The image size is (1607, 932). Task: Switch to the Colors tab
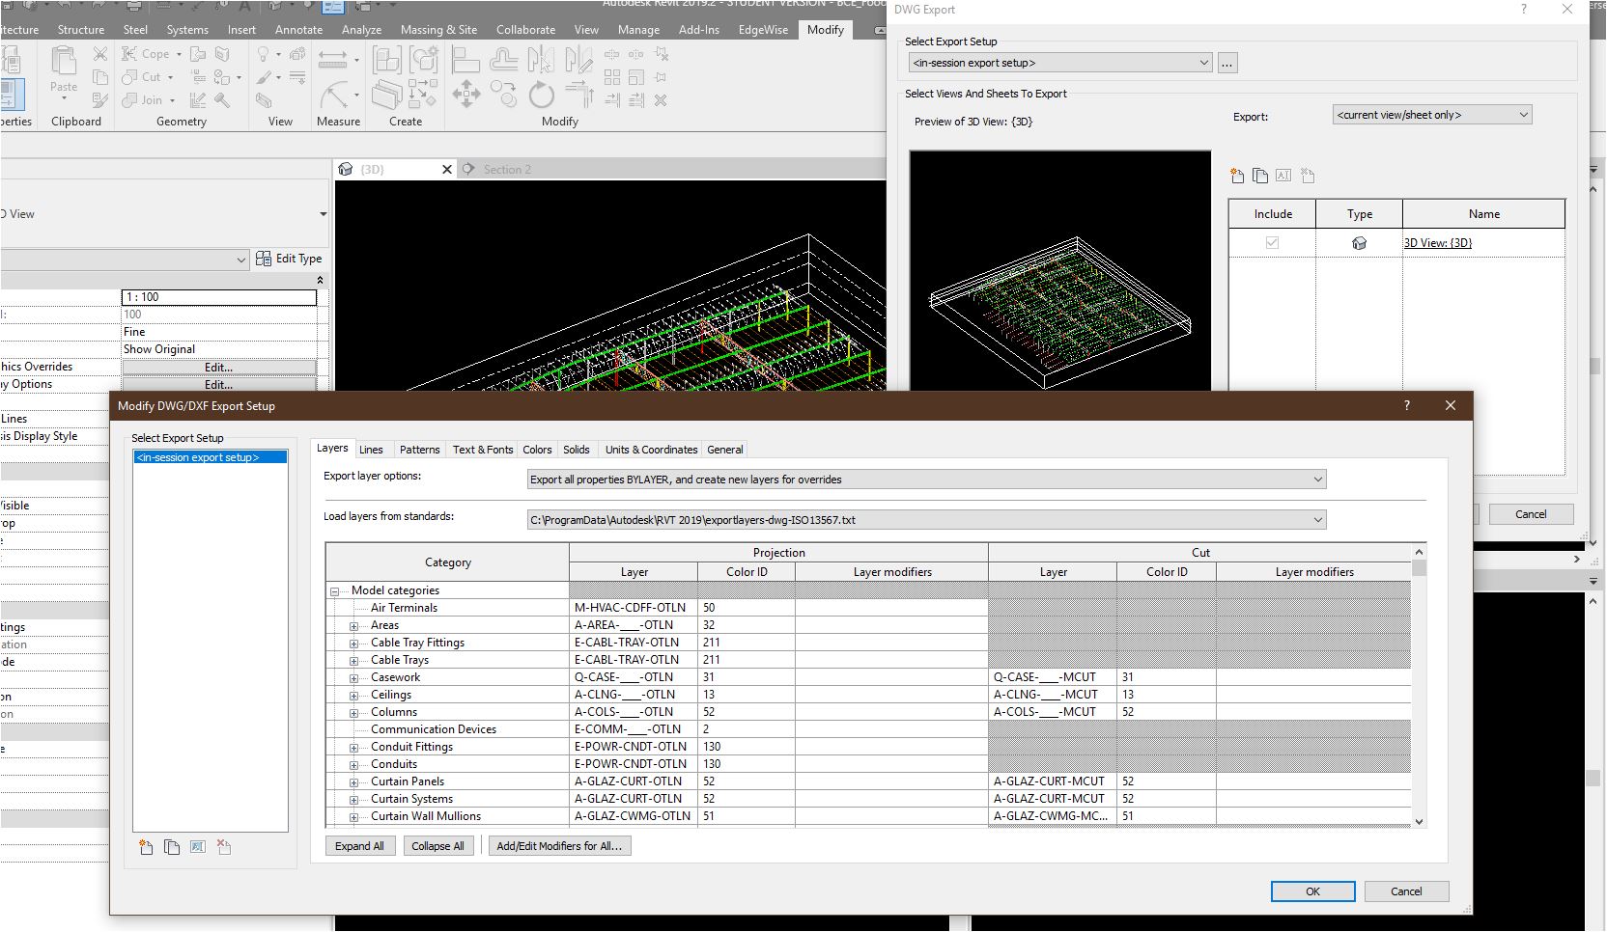click(x=537, y=450)
